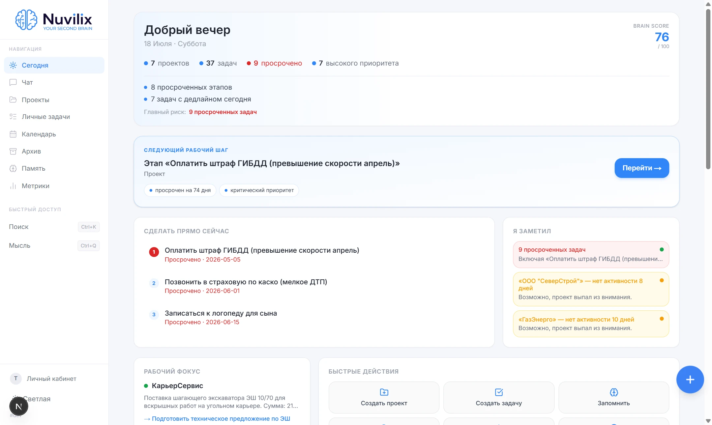The width and height of the screenshot is (712, 425).
Task: Open the Память section
Action: 54,168
